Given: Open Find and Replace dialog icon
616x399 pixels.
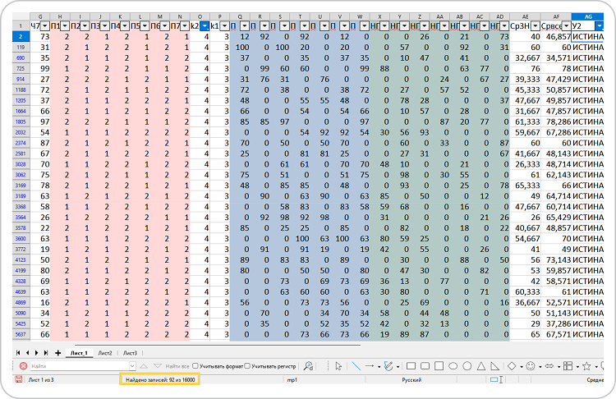Looking at the screenshot, I should click(308, 366).
